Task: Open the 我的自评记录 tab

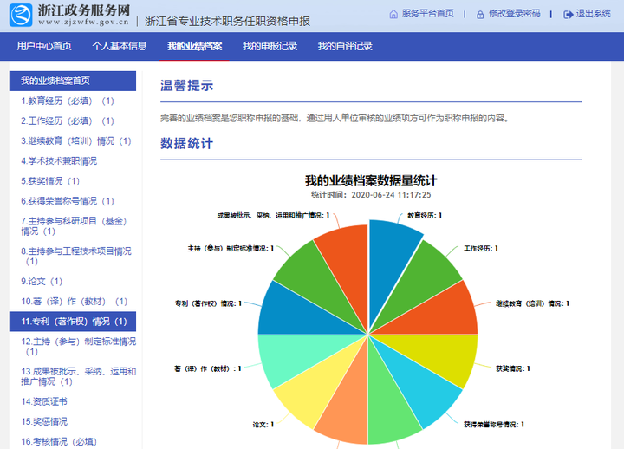Action: point(344,46)
